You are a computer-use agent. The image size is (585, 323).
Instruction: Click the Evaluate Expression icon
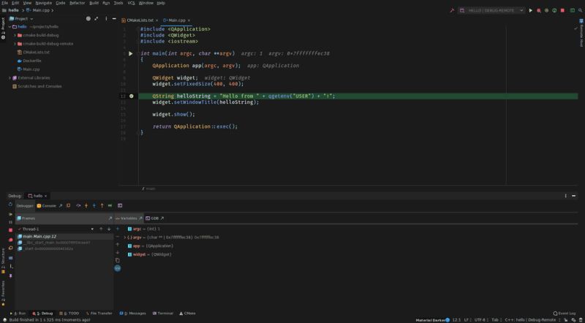(x=120, y=206)
